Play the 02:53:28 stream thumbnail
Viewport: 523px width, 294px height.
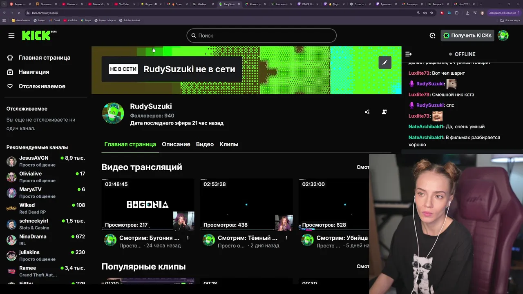pos(246,205)
